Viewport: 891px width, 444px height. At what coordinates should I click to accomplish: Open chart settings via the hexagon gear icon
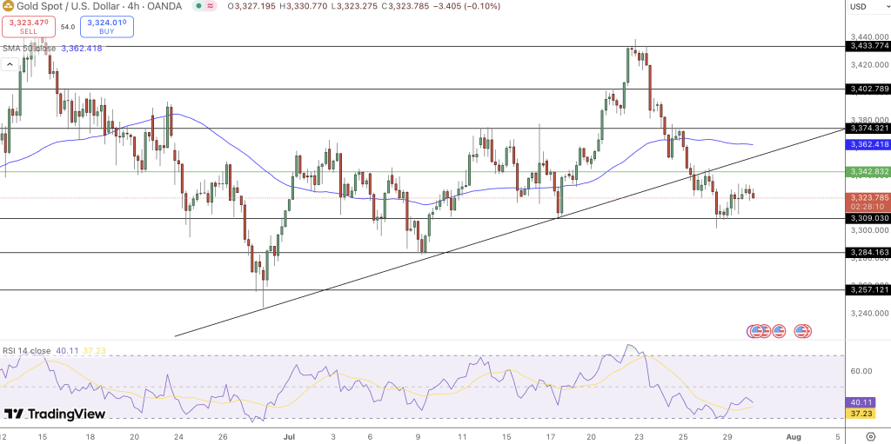click(x=870, y=437)
